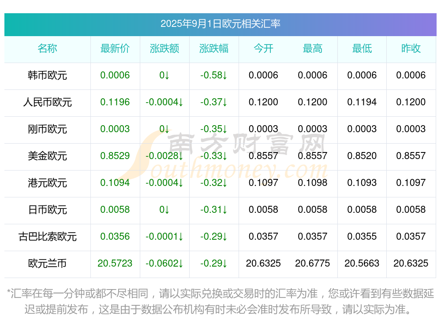Select latest price 0.1196 for 人民币欧元
The width and height of the screenshot is (441, 323).
click(x=115, y=102)
